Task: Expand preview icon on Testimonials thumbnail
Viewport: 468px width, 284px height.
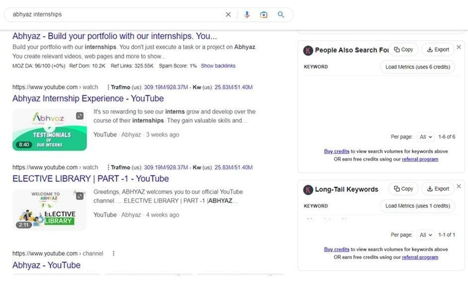Action: point(79,116)
